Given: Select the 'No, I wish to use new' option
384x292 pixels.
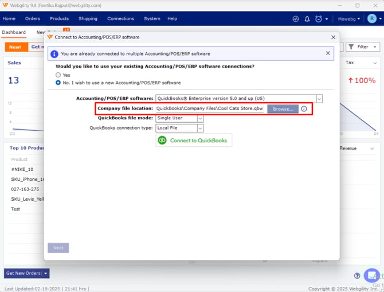Looking at the screenshot, I should point(58,83).
